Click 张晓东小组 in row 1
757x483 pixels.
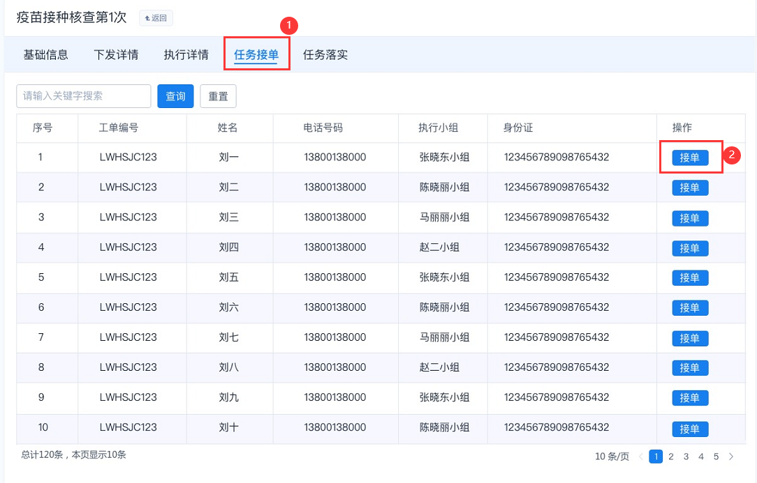click(444, 157)
